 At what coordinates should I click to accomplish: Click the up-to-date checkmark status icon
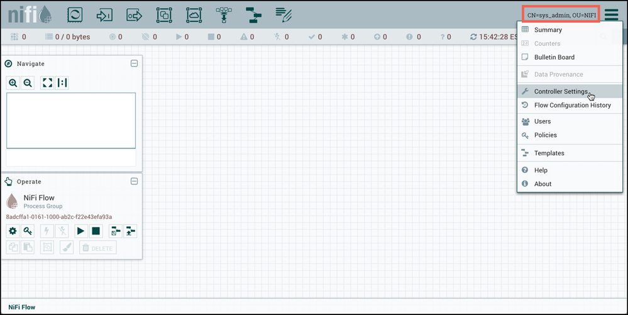312,36
